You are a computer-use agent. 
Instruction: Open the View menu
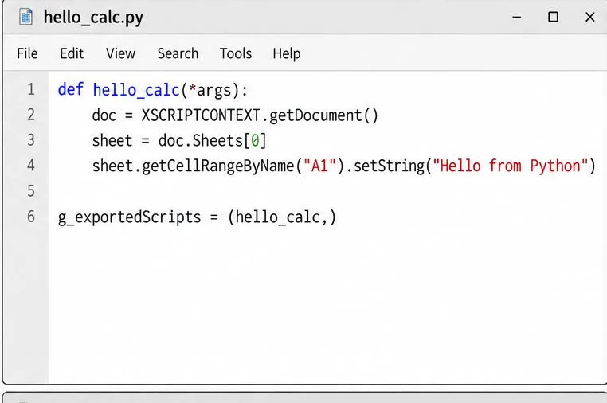point(120,53)
